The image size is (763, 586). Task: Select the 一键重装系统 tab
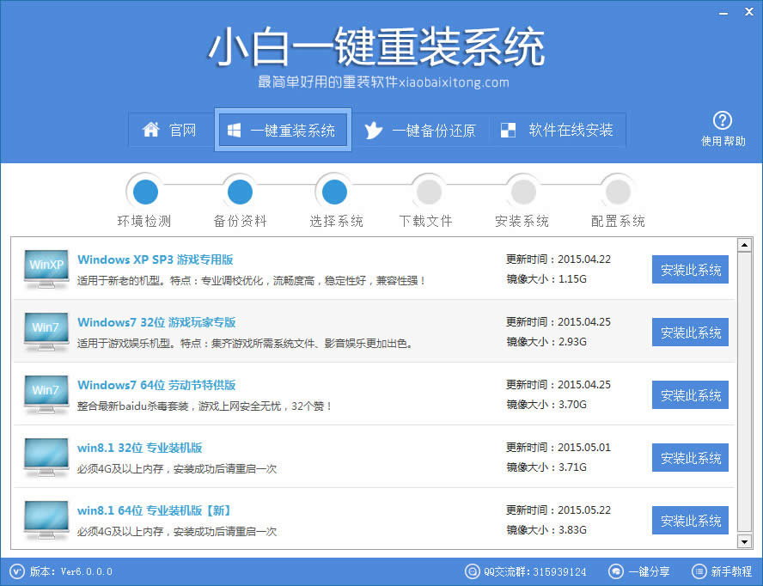(x=282, y=131)
